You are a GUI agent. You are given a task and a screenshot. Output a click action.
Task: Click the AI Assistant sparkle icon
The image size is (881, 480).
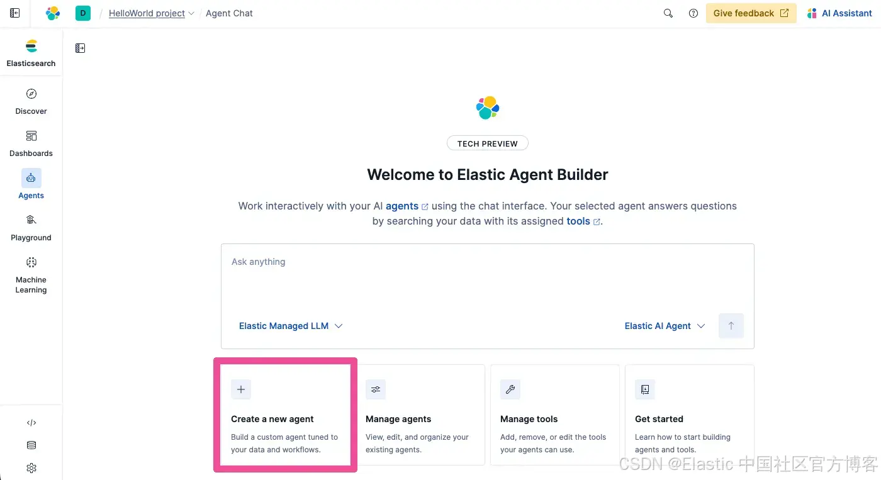(x=812, y=13)
